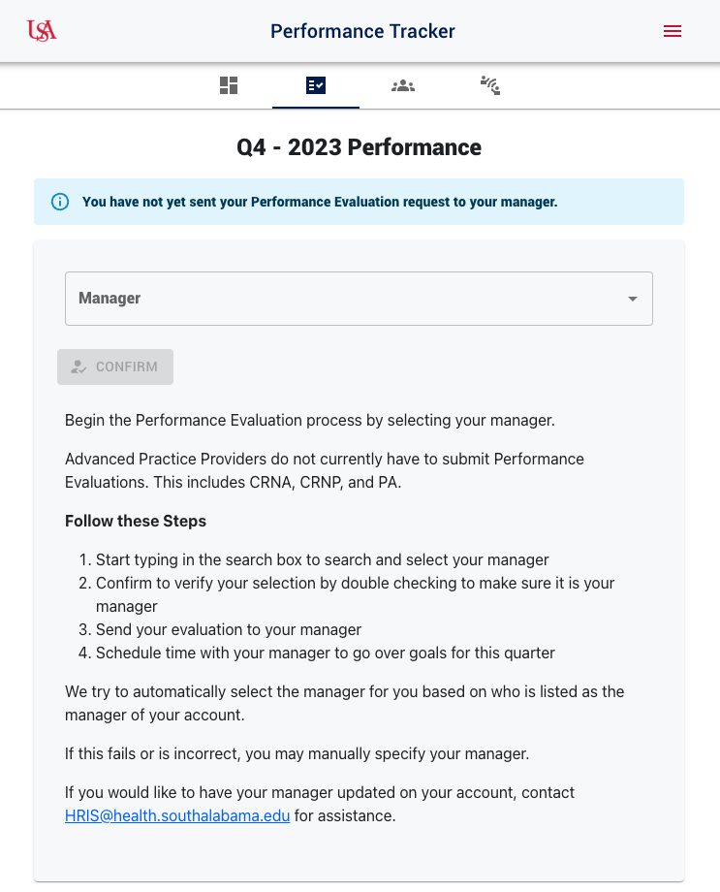
Task: Click the Performance Tracker title
Action: [362, 31]
